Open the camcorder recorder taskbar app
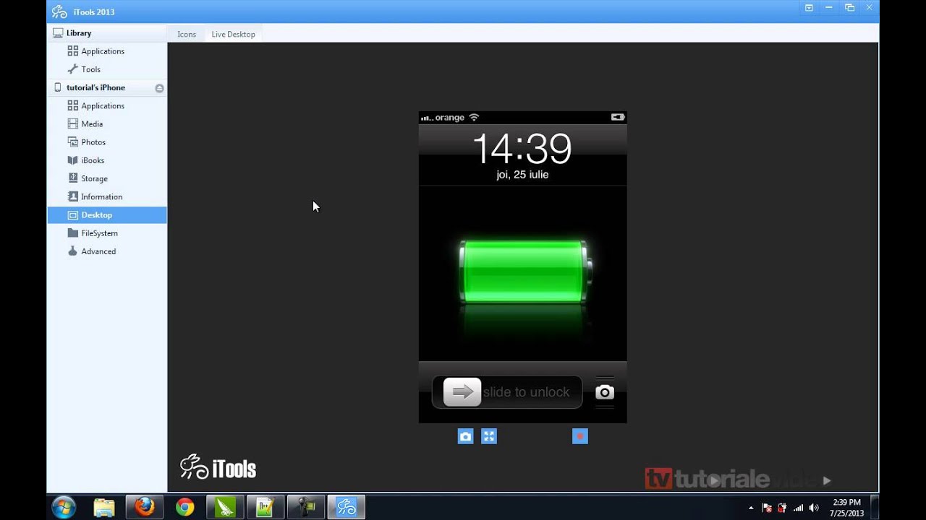Image resolution: width=926 pixels, height=520 pixels. coord(305,508)
